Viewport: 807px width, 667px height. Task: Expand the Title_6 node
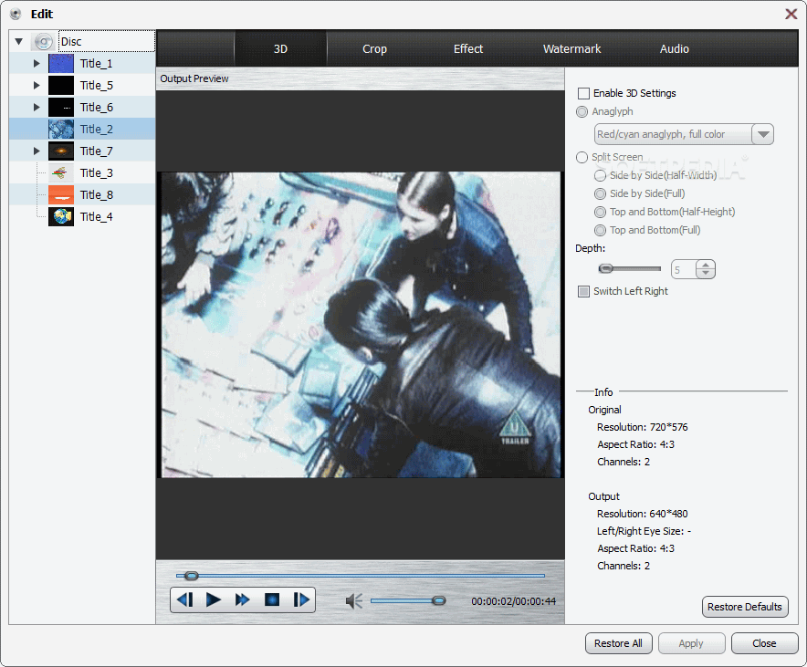(x=37, y=108)
